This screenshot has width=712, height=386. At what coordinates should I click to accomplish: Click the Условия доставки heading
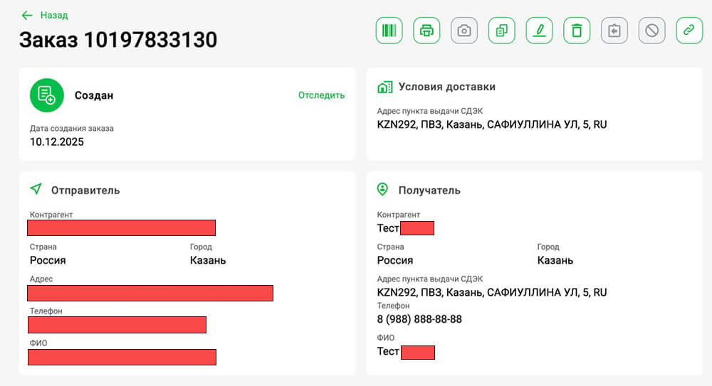click(x=447, y=87)
